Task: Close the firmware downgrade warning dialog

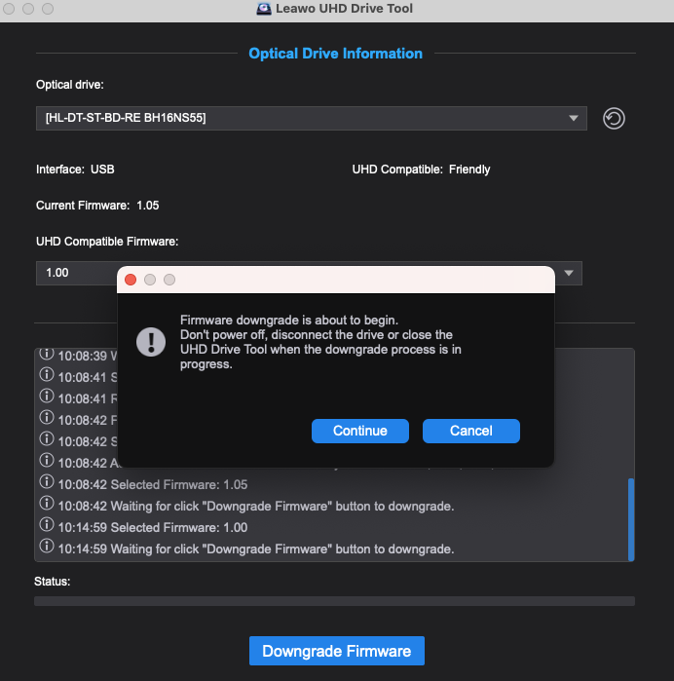Action: click(x=131, y=280)
